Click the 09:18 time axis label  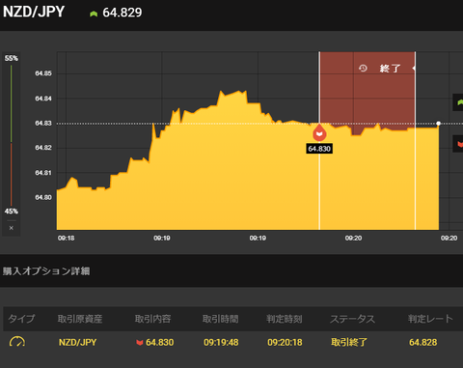66,238
